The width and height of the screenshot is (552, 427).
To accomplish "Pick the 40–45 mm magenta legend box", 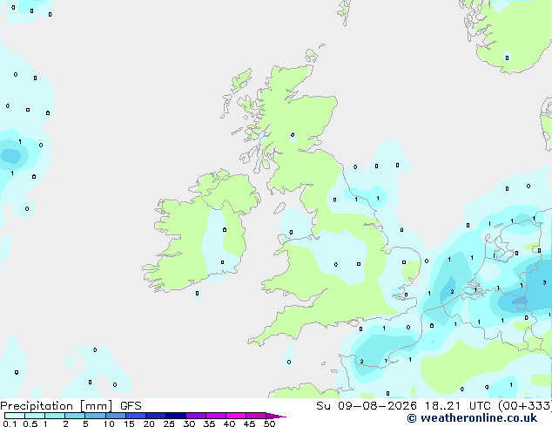I will coord(236,416).
